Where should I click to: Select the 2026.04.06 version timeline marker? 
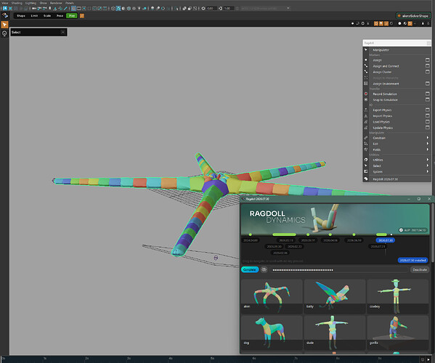tap(330, 240)
